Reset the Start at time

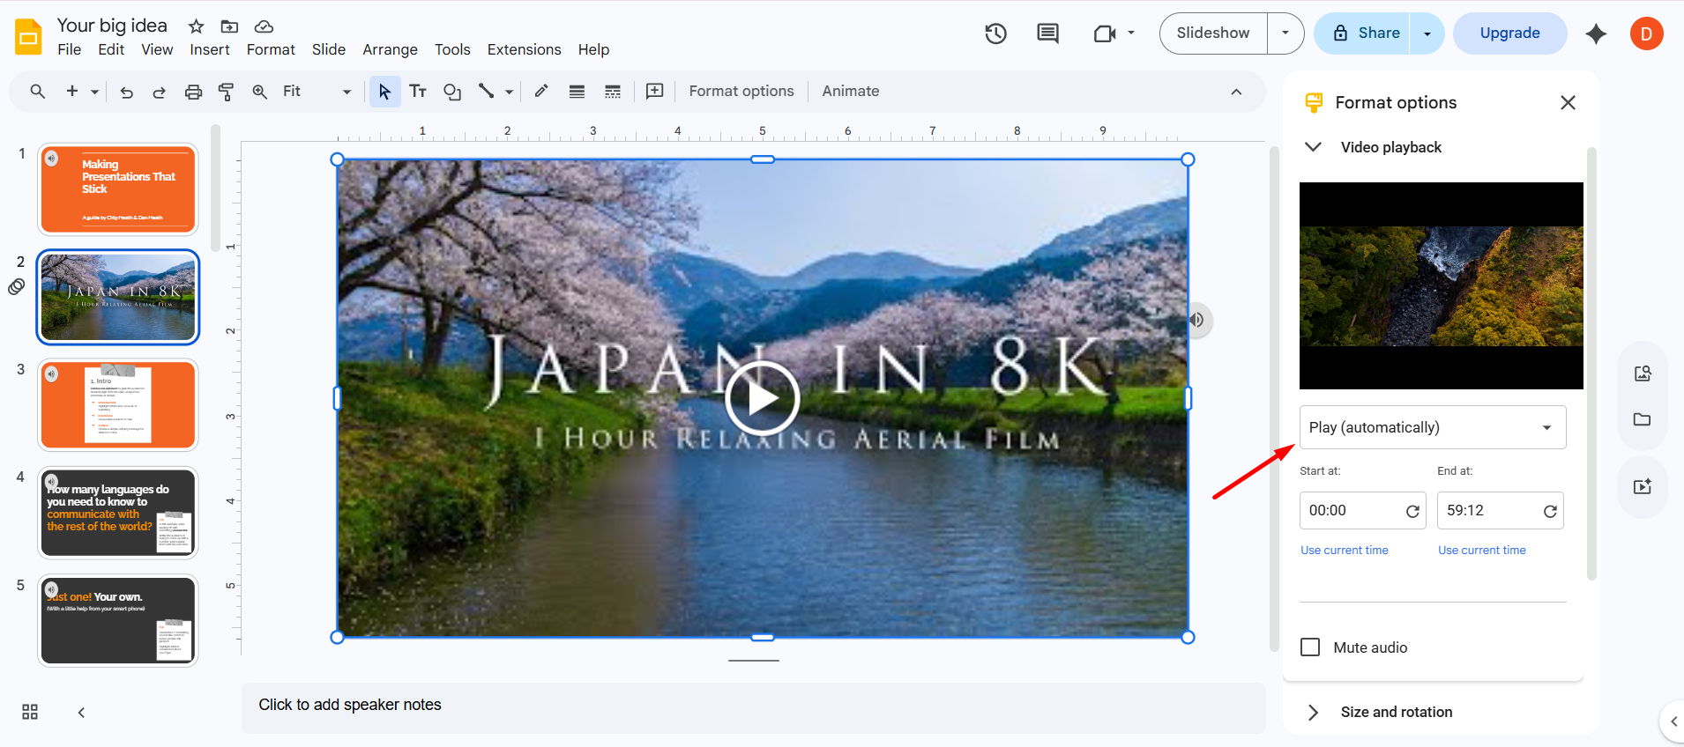(x=1412, y=511)
